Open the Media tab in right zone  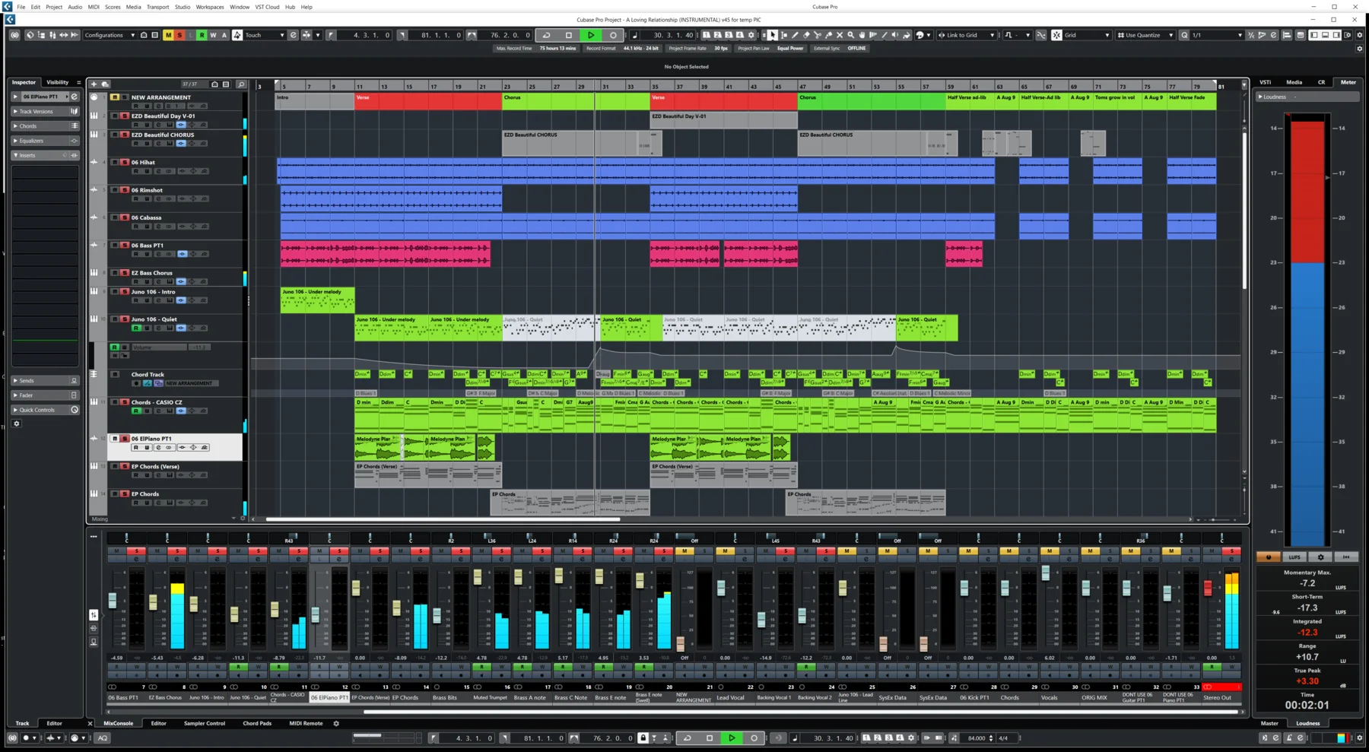1294,82
